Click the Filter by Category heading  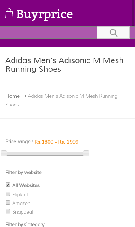[25, 224]
